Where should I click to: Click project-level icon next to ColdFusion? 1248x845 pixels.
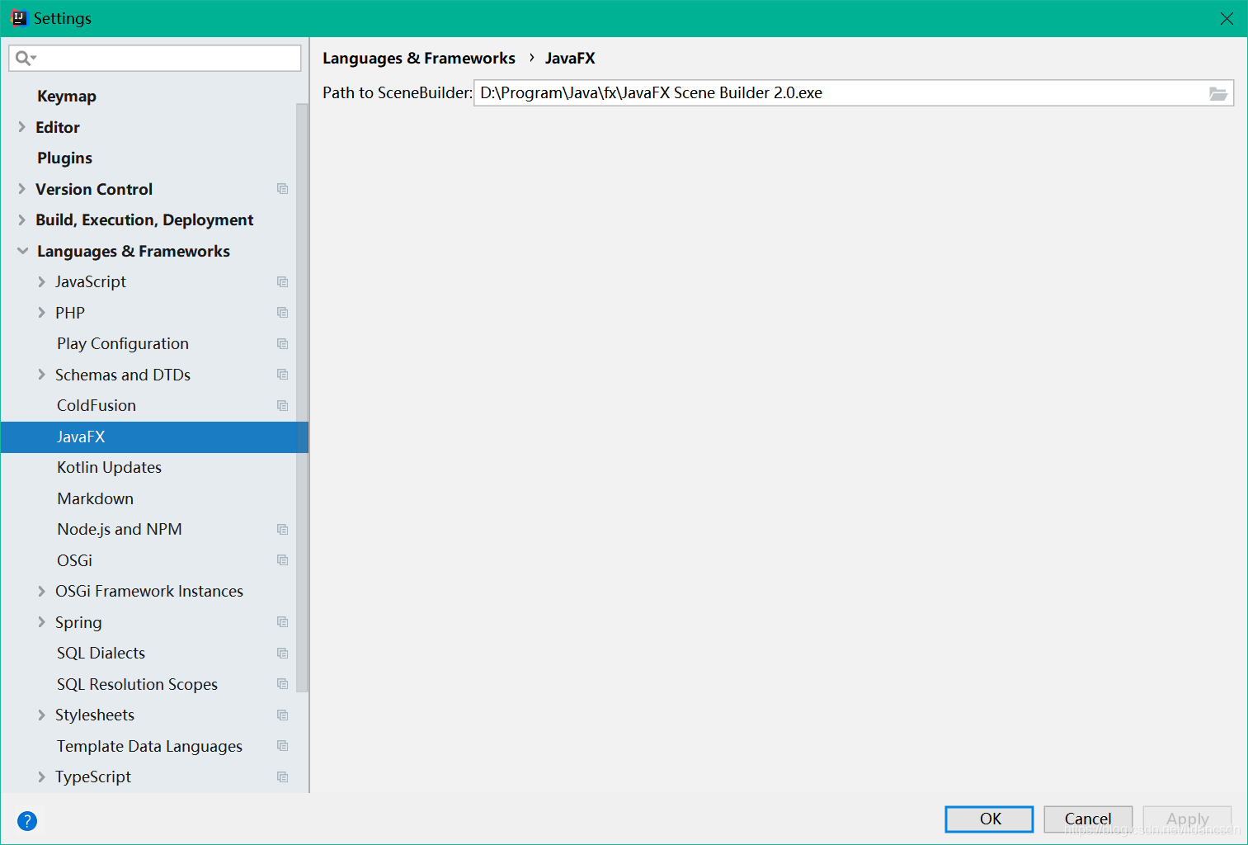click(283, 406)
